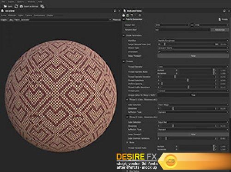Click the Materials button beside the Graphs dropdown
Viewport: 231px width, 172px height.
[117, 20]
